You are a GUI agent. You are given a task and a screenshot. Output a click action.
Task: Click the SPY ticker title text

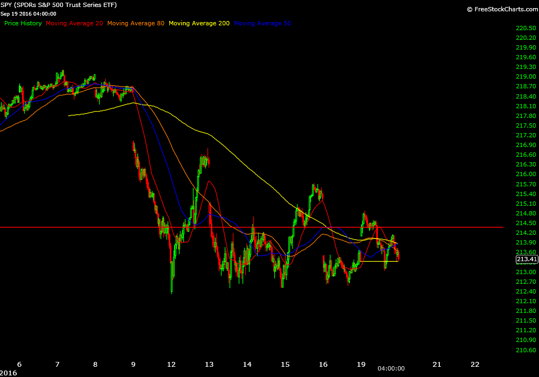[x=59, y=5]
